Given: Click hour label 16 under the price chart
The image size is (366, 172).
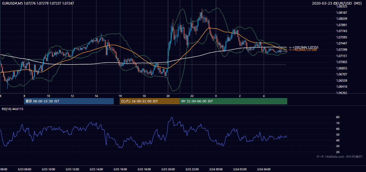Looking at the screenshot, I should click(x=120, y=96).
